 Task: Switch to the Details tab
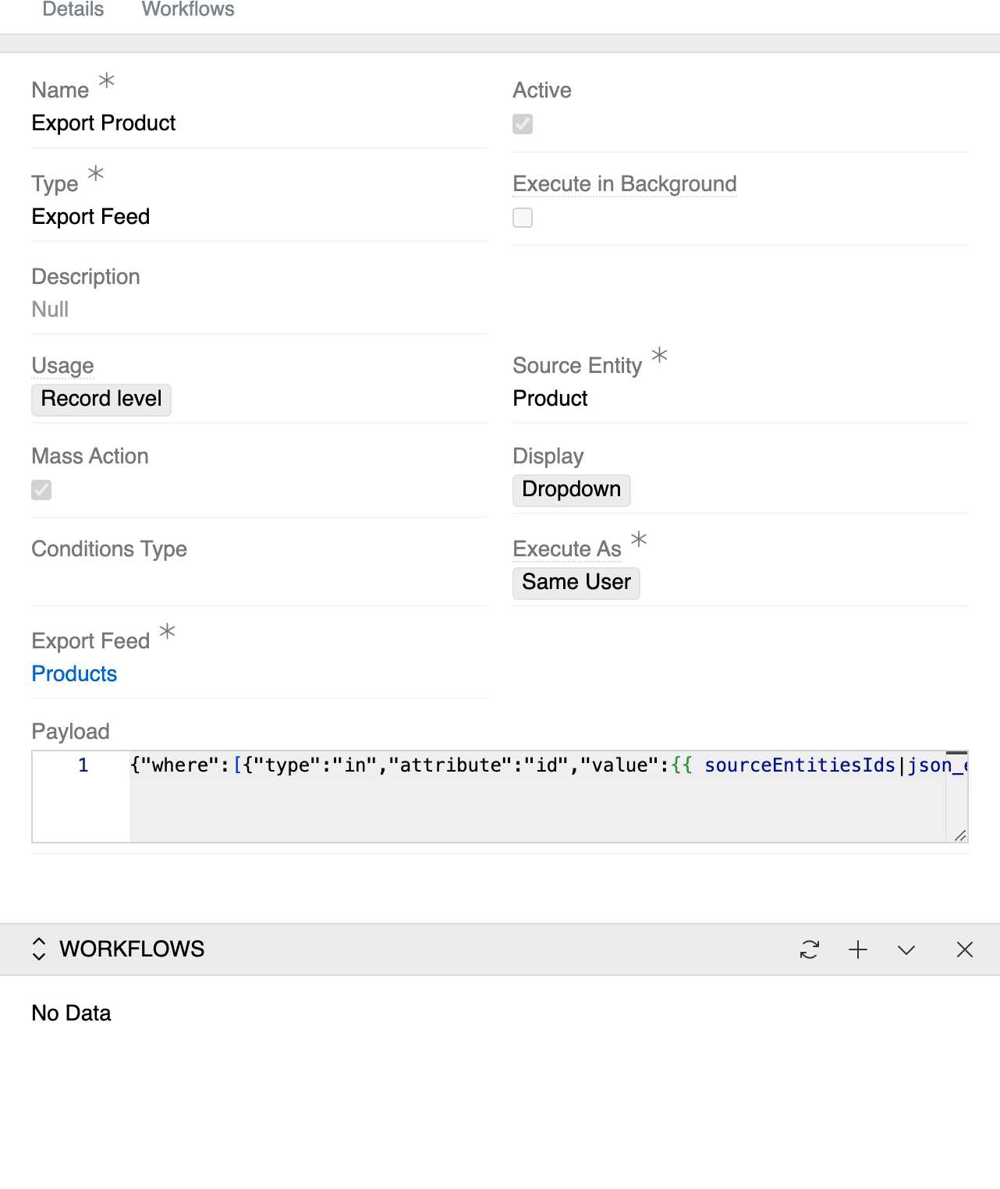pyautogui.click(x=72, y=9)
